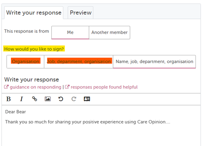Image resolution: width=205 pixels, height=146 pixels.
Task: Sign as Organisation only
Action: [x=25, y=62]
